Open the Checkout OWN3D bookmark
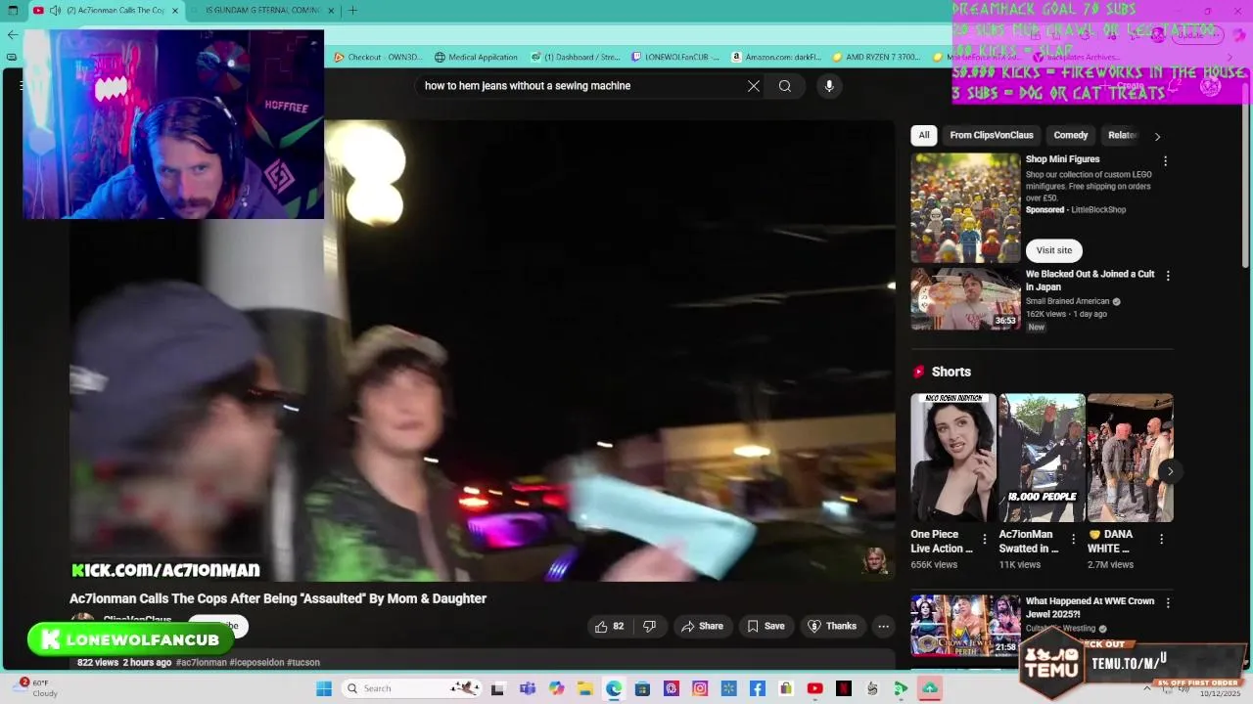The height and width of the screenshot is (704, 1253). pos(377,57)
